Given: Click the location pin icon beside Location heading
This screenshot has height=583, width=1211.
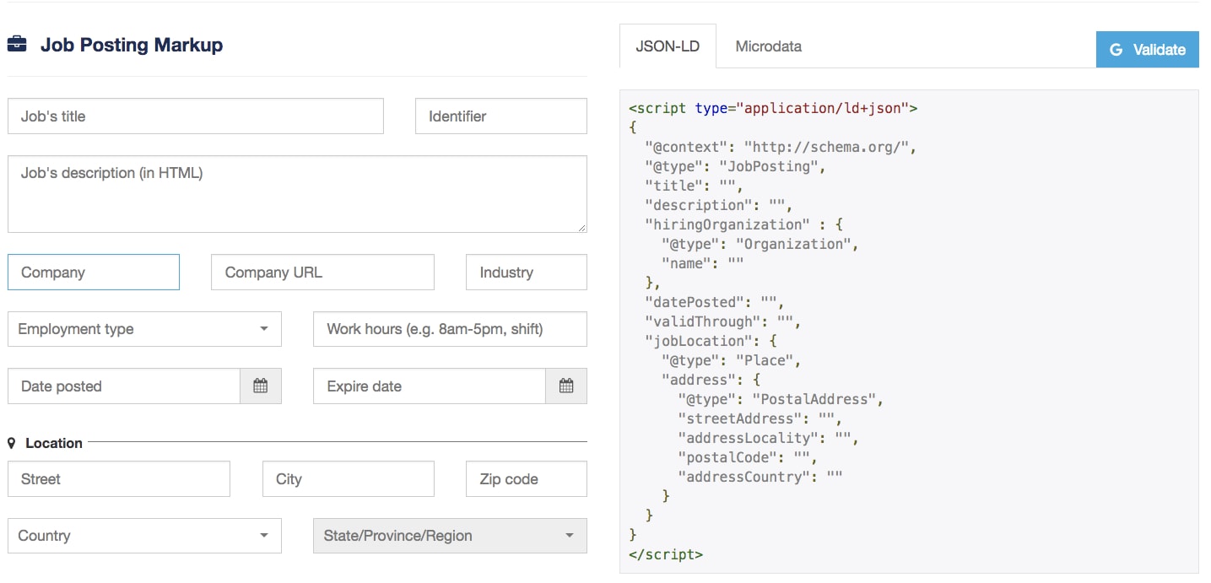Looking at the screenshot, I should tap(13, 442).
